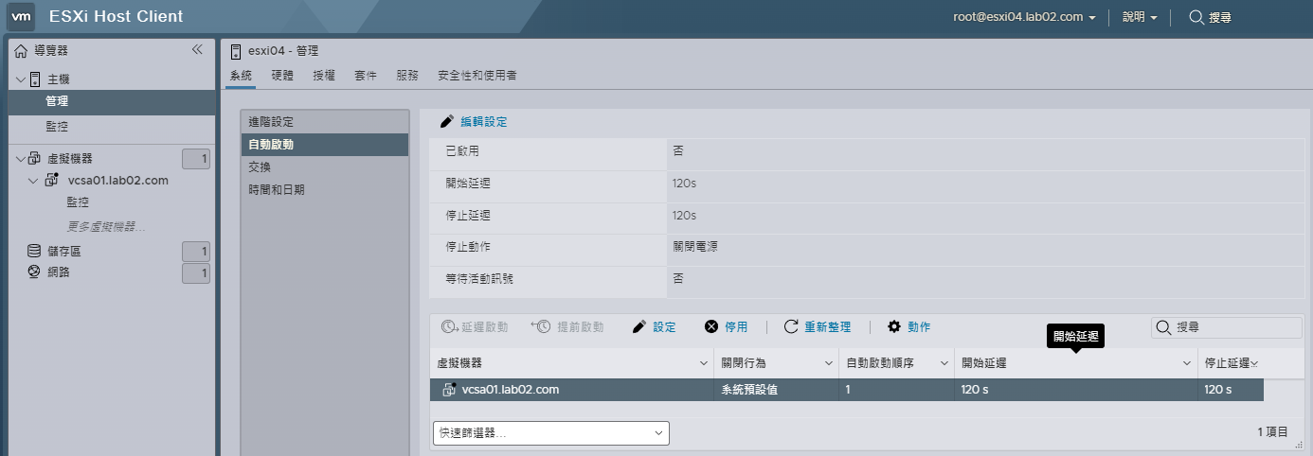
Task: Click the host server icon beside 主機
Action: [35, 79]
